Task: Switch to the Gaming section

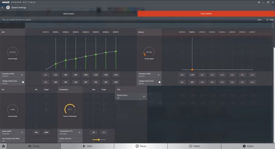Action: [34, 146]
